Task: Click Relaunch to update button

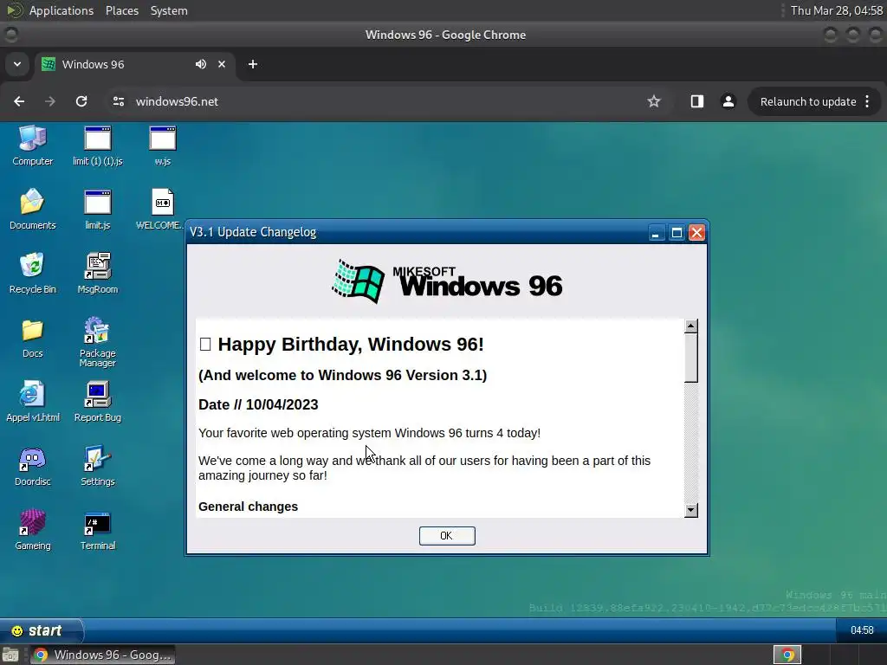Action: (808, 102)
